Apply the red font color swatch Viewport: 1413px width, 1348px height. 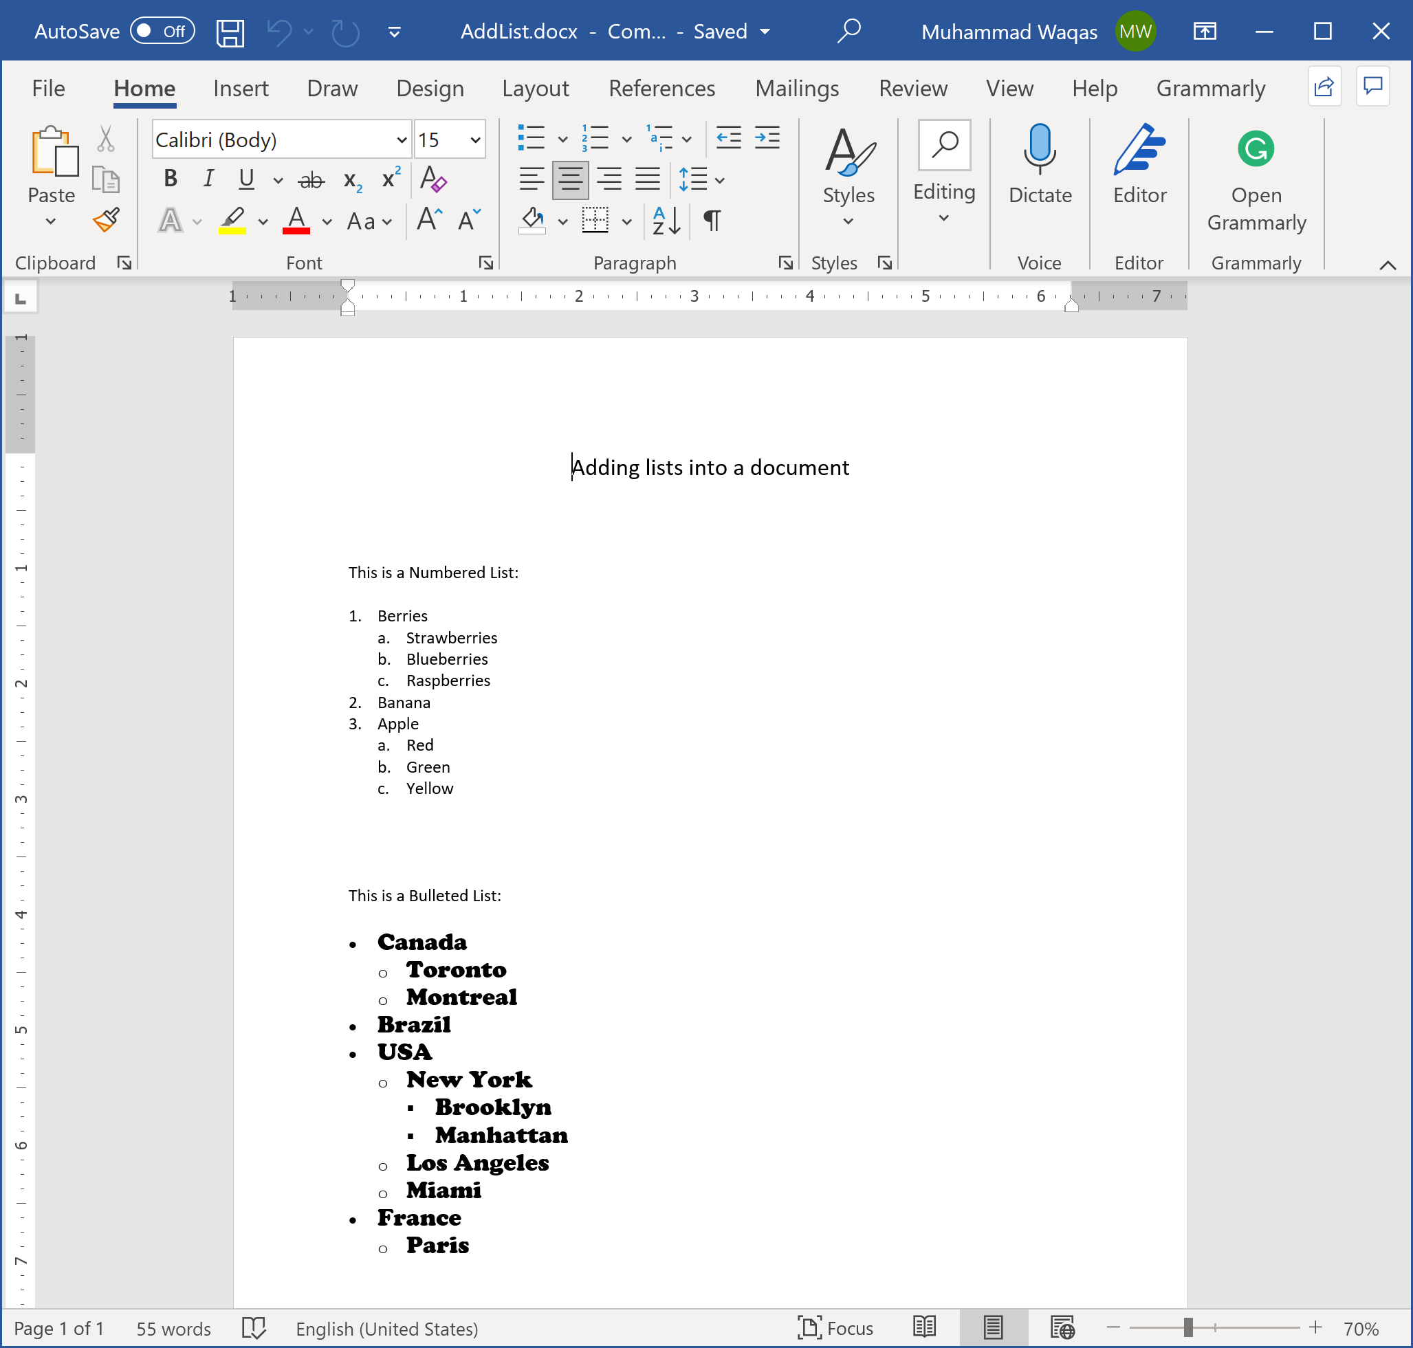(x=296, y=220)
